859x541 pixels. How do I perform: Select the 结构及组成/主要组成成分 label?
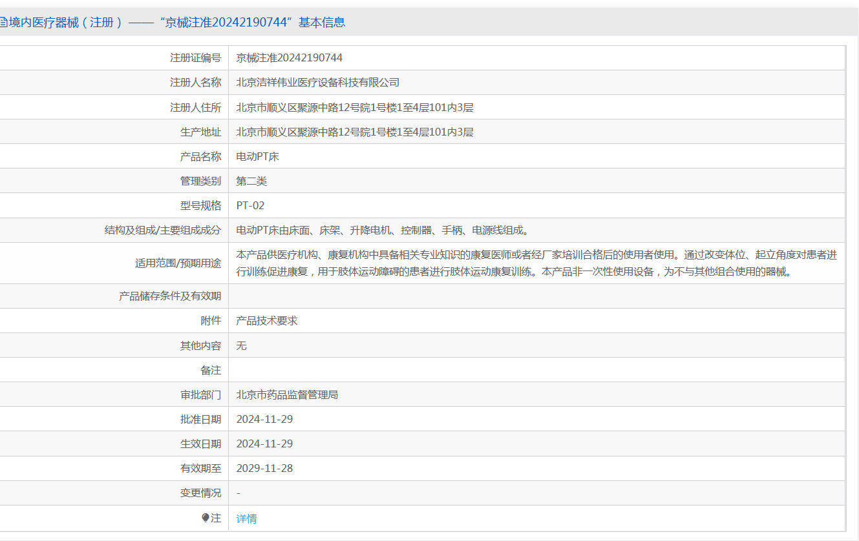pyautogui.click(x=163, y=230)
